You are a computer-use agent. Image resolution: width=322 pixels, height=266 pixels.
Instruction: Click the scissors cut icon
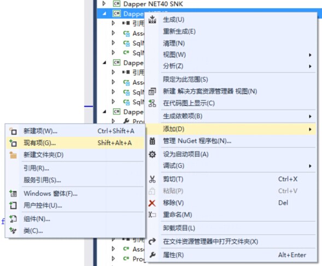pyautogui.click(x=152, y=180)
